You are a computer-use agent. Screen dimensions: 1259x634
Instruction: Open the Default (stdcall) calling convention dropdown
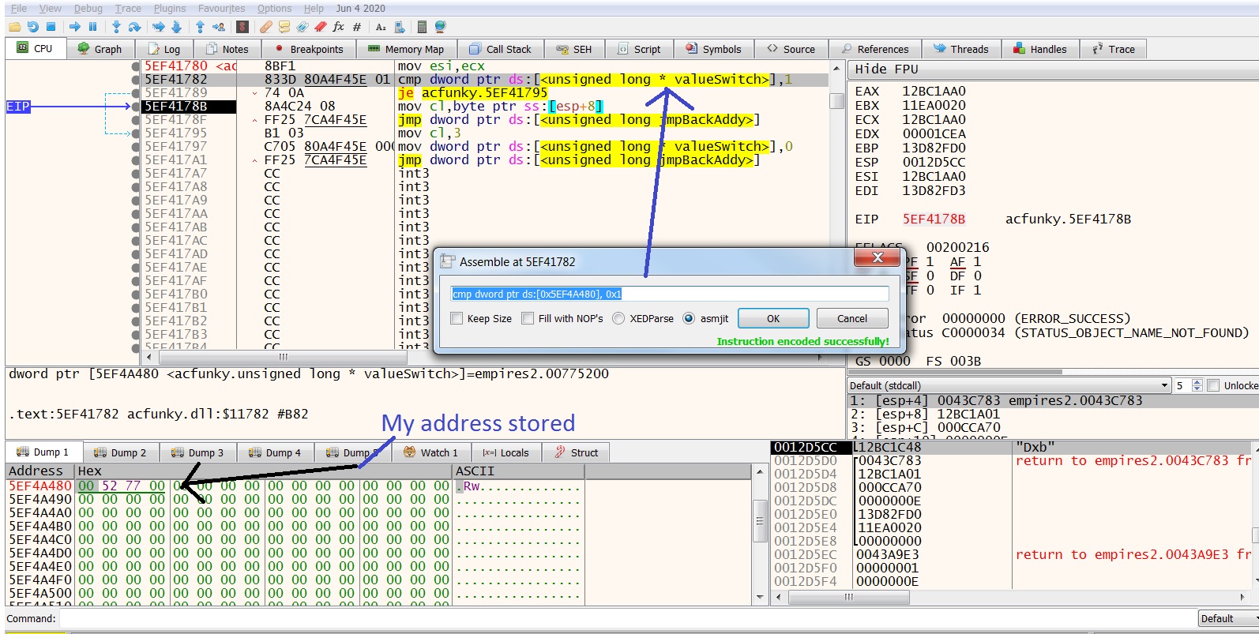click(x=1008, y=385)
